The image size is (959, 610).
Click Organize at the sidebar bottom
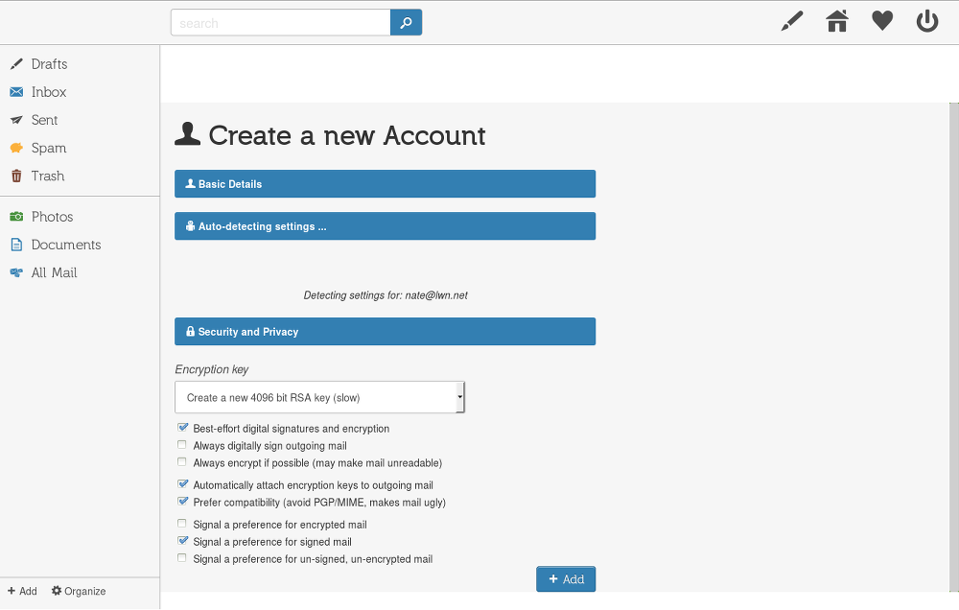(x=79, y=591)
